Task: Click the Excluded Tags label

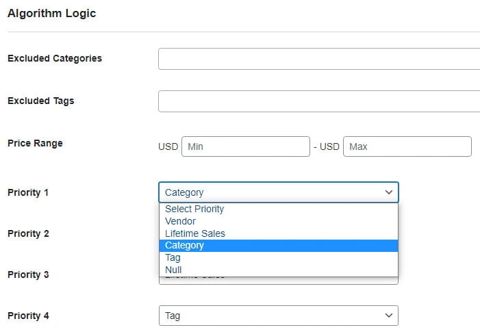Action: tap(40, 101)
